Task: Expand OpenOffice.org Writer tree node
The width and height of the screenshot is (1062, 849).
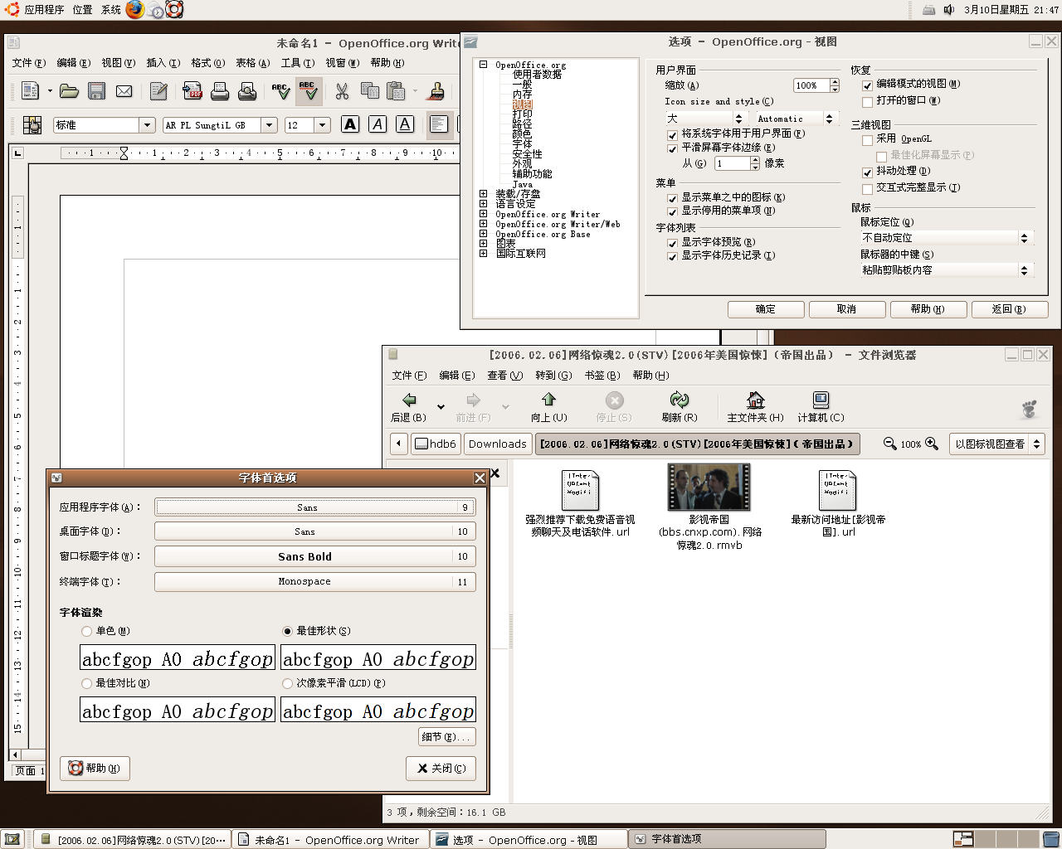Action: click(x=483, y=214)
